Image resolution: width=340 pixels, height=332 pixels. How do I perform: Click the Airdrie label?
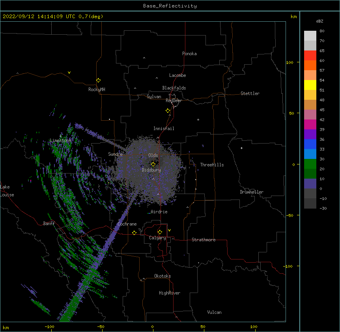[159, 212]
